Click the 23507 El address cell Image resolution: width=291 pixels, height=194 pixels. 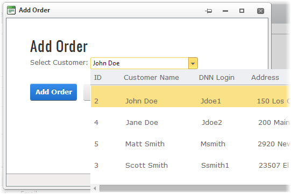(274, 166)
